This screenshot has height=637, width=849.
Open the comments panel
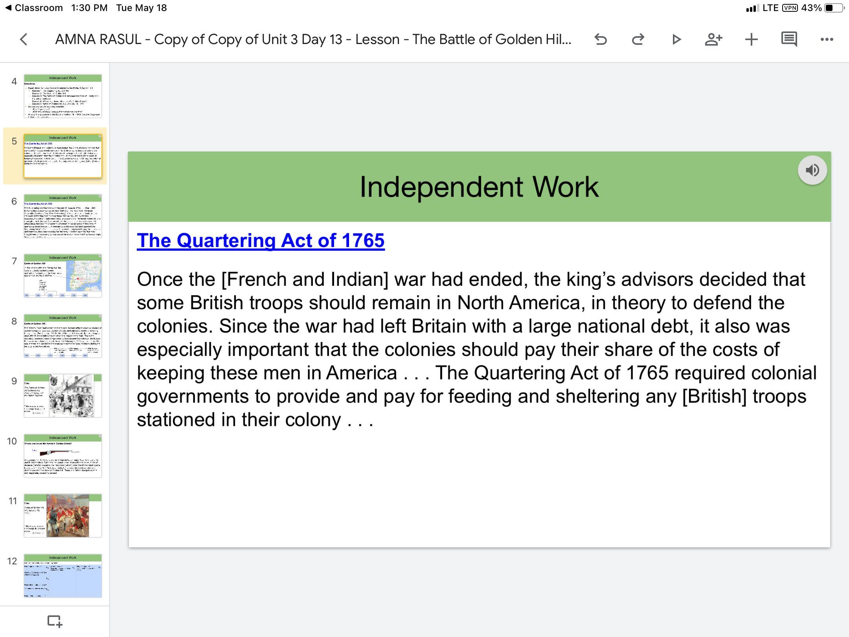[x=789, y=39]
